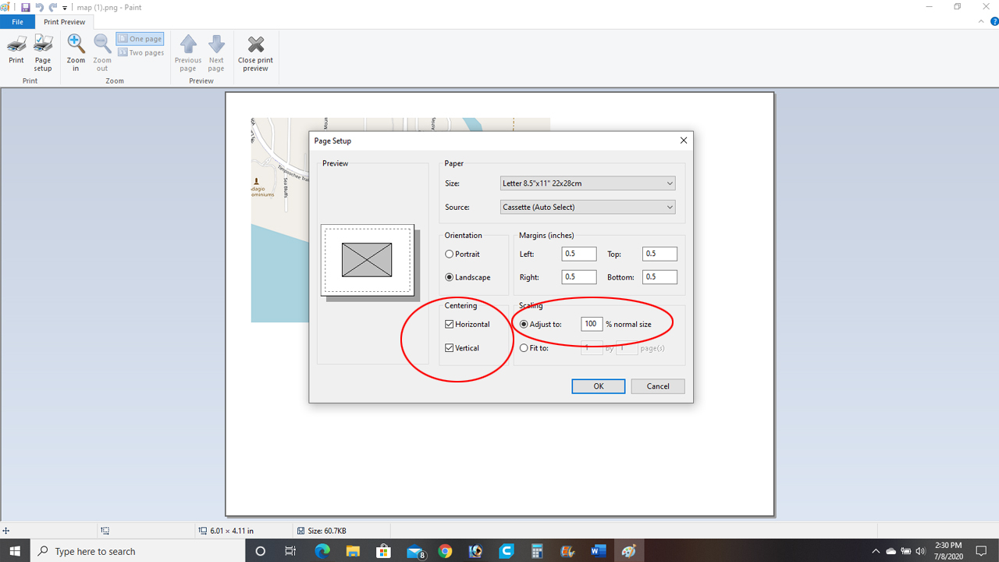Close print preview with the X icon
Viewport: 999px width, 562px height.
pyautogui.click(x=255, y=44)
